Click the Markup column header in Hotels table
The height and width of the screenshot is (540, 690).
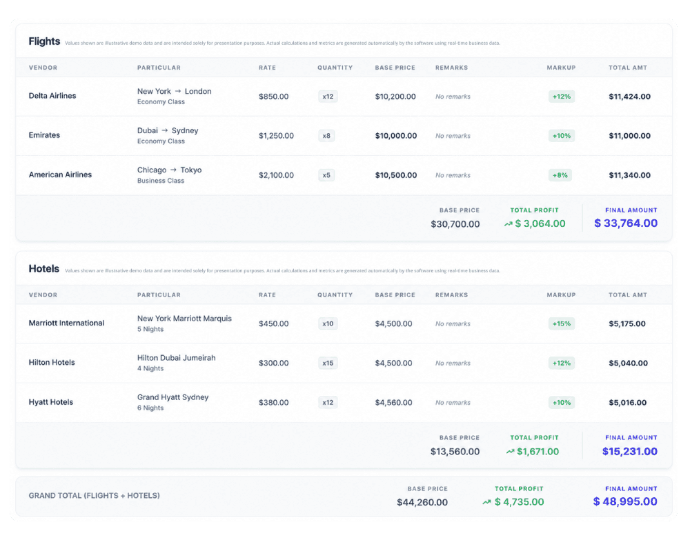561,295
